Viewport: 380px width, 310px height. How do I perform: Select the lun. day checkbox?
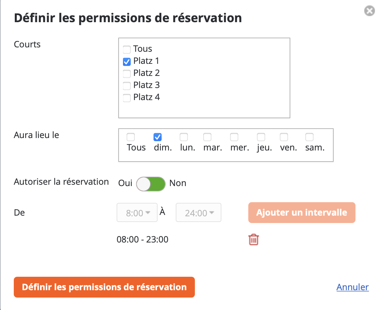184,137
